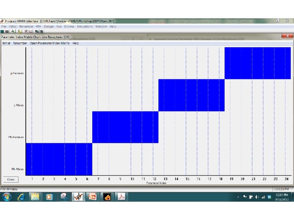This screenshot has height=220, width=294.
Task: Click parameter index number 18
Action: [220, 179]
